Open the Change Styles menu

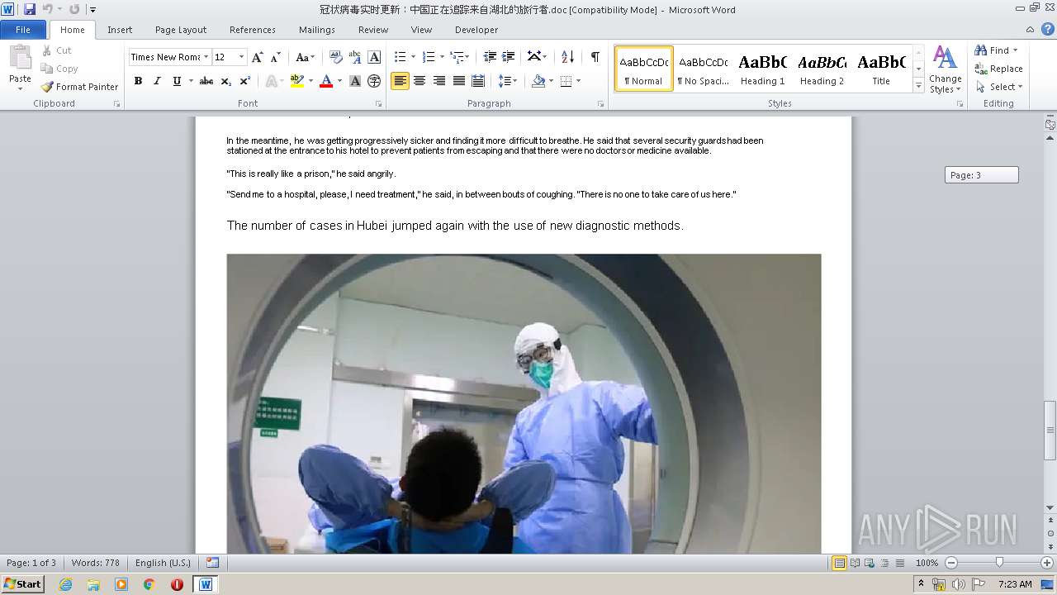tap(945, 70)
